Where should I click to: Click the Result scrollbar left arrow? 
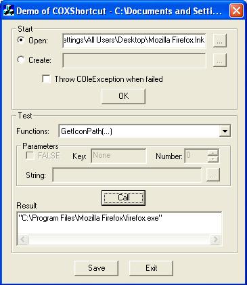point(23,239)
